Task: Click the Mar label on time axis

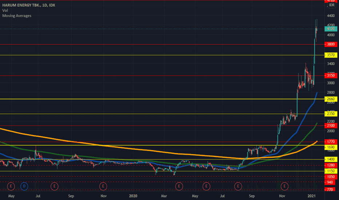Action: coord(164,196)
